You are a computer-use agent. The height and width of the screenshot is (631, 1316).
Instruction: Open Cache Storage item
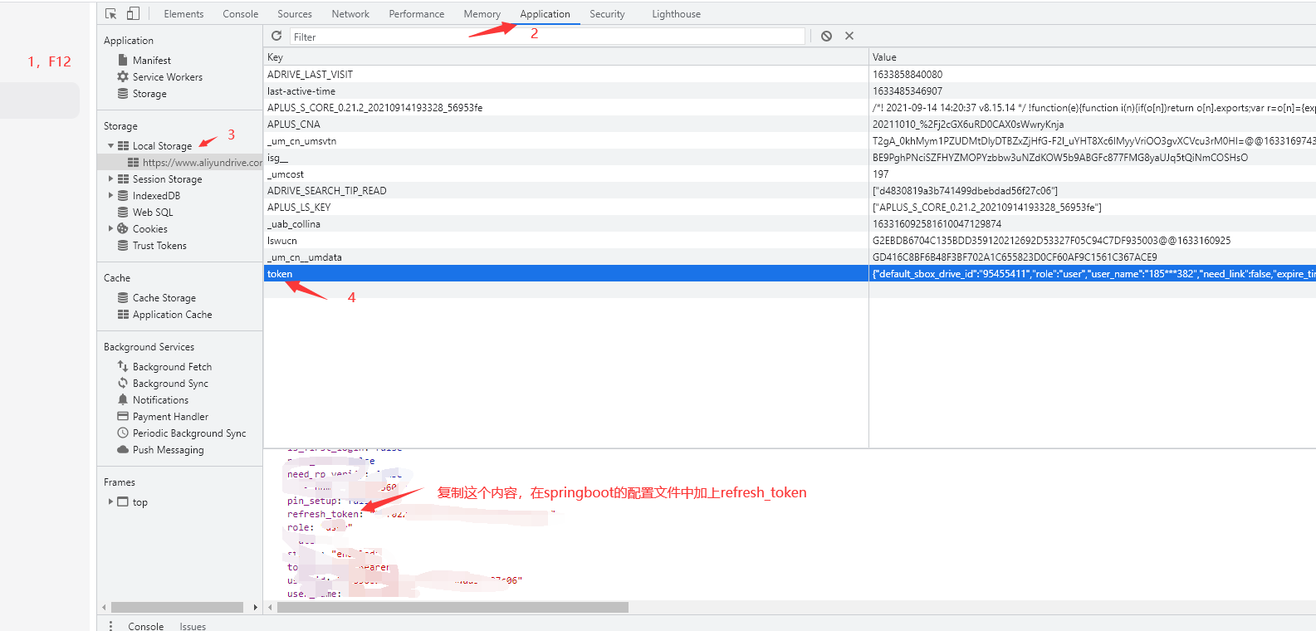click(164, 298)
